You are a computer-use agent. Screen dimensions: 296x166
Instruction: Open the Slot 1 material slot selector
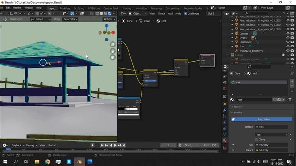[x=213, y=13]
